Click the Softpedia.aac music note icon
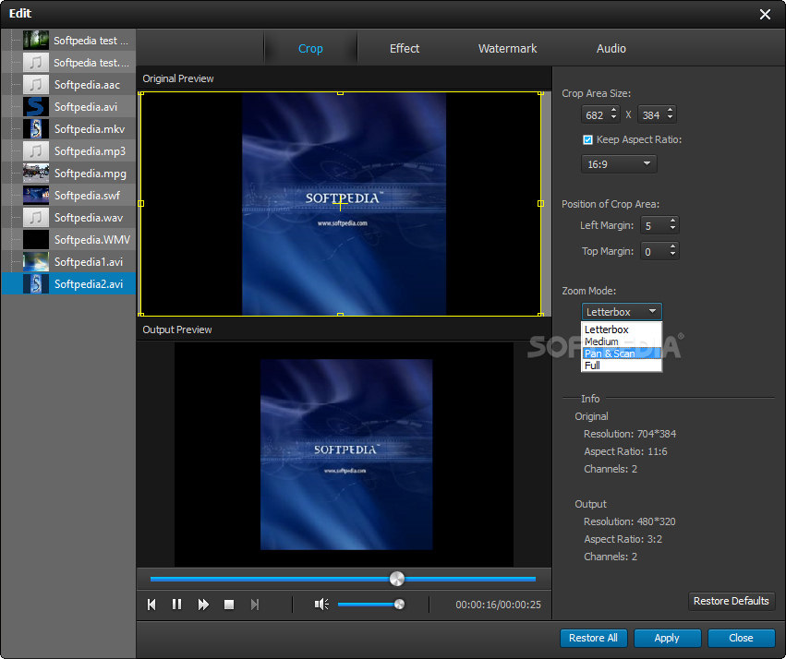This screenshot has width=786, height=659. click(x=36, y=85)
